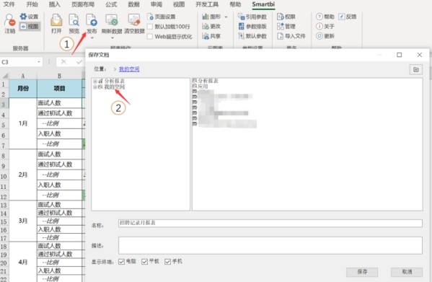Switch to 页面布局 ribbon tab
The width and height of the screenshot is (432, 282).
83,4
